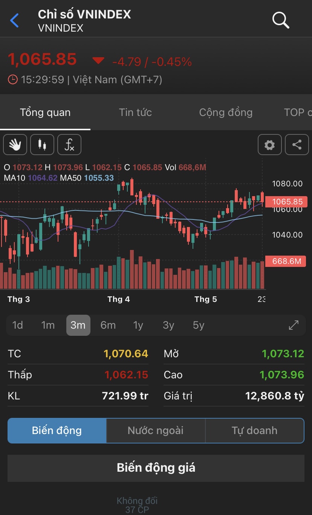Tap the Vol 668,6M readout

[x=186, y=167]
